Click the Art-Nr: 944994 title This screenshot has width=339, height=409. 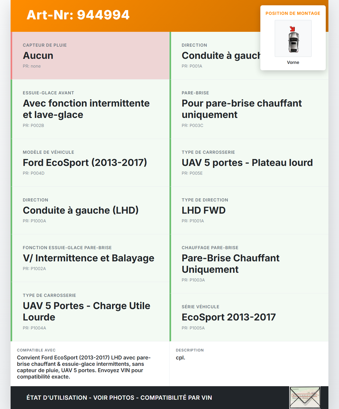78,15
